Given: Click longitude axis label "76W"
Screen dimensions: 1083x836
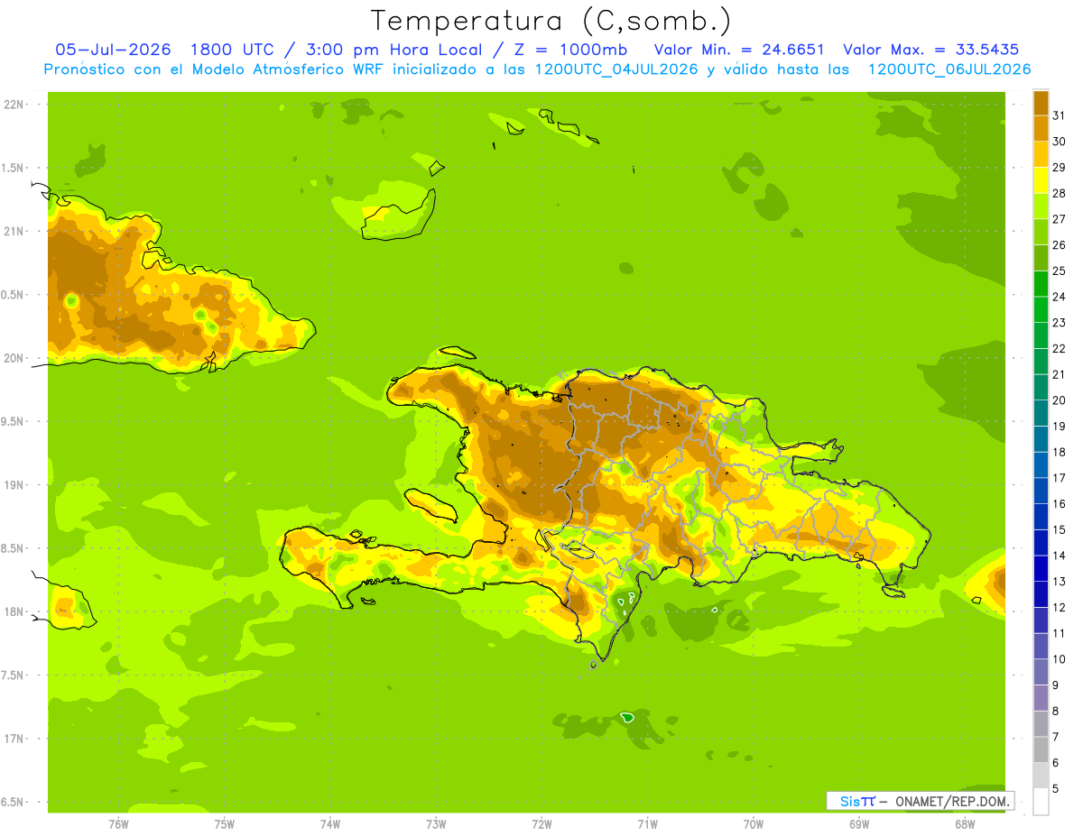Looking at the screenshot, I should (118, 823).
